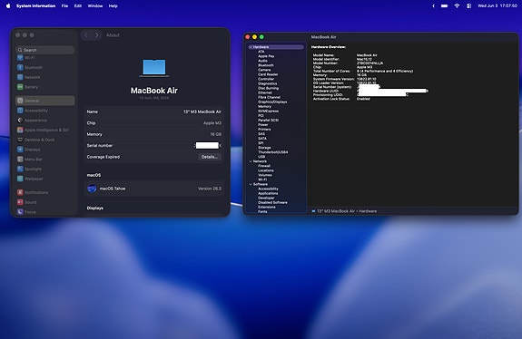Select USB in hardware list
The height and width of the screenshot is (339, 522).
coord(261,157)
